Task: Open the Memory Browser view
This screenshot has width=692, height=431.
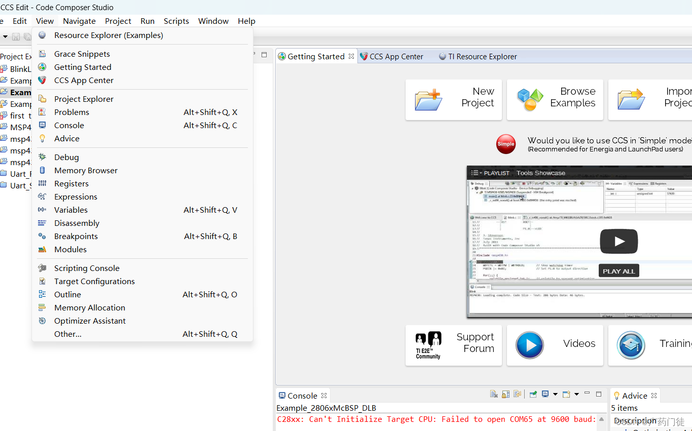Action: [85, 170]
